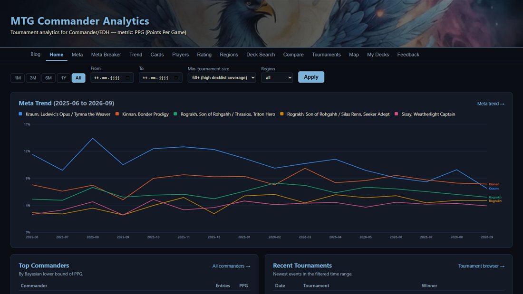Click yellow Rograkh / Silas Renn legend square
Screen dimensions: 523x294
tap(282, 114)
